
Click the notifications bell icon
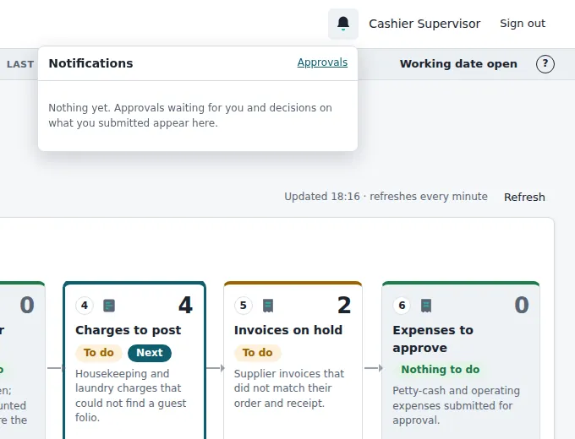(x=342, y=24)
